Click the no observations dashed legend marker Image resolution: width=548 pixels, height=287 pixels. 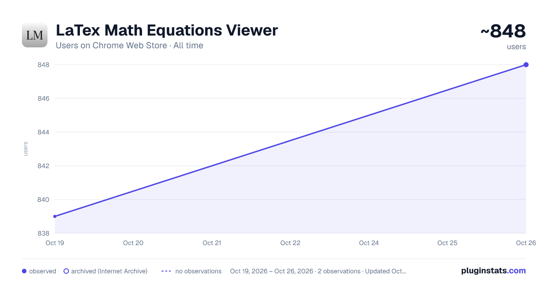(x=166, y=271)
